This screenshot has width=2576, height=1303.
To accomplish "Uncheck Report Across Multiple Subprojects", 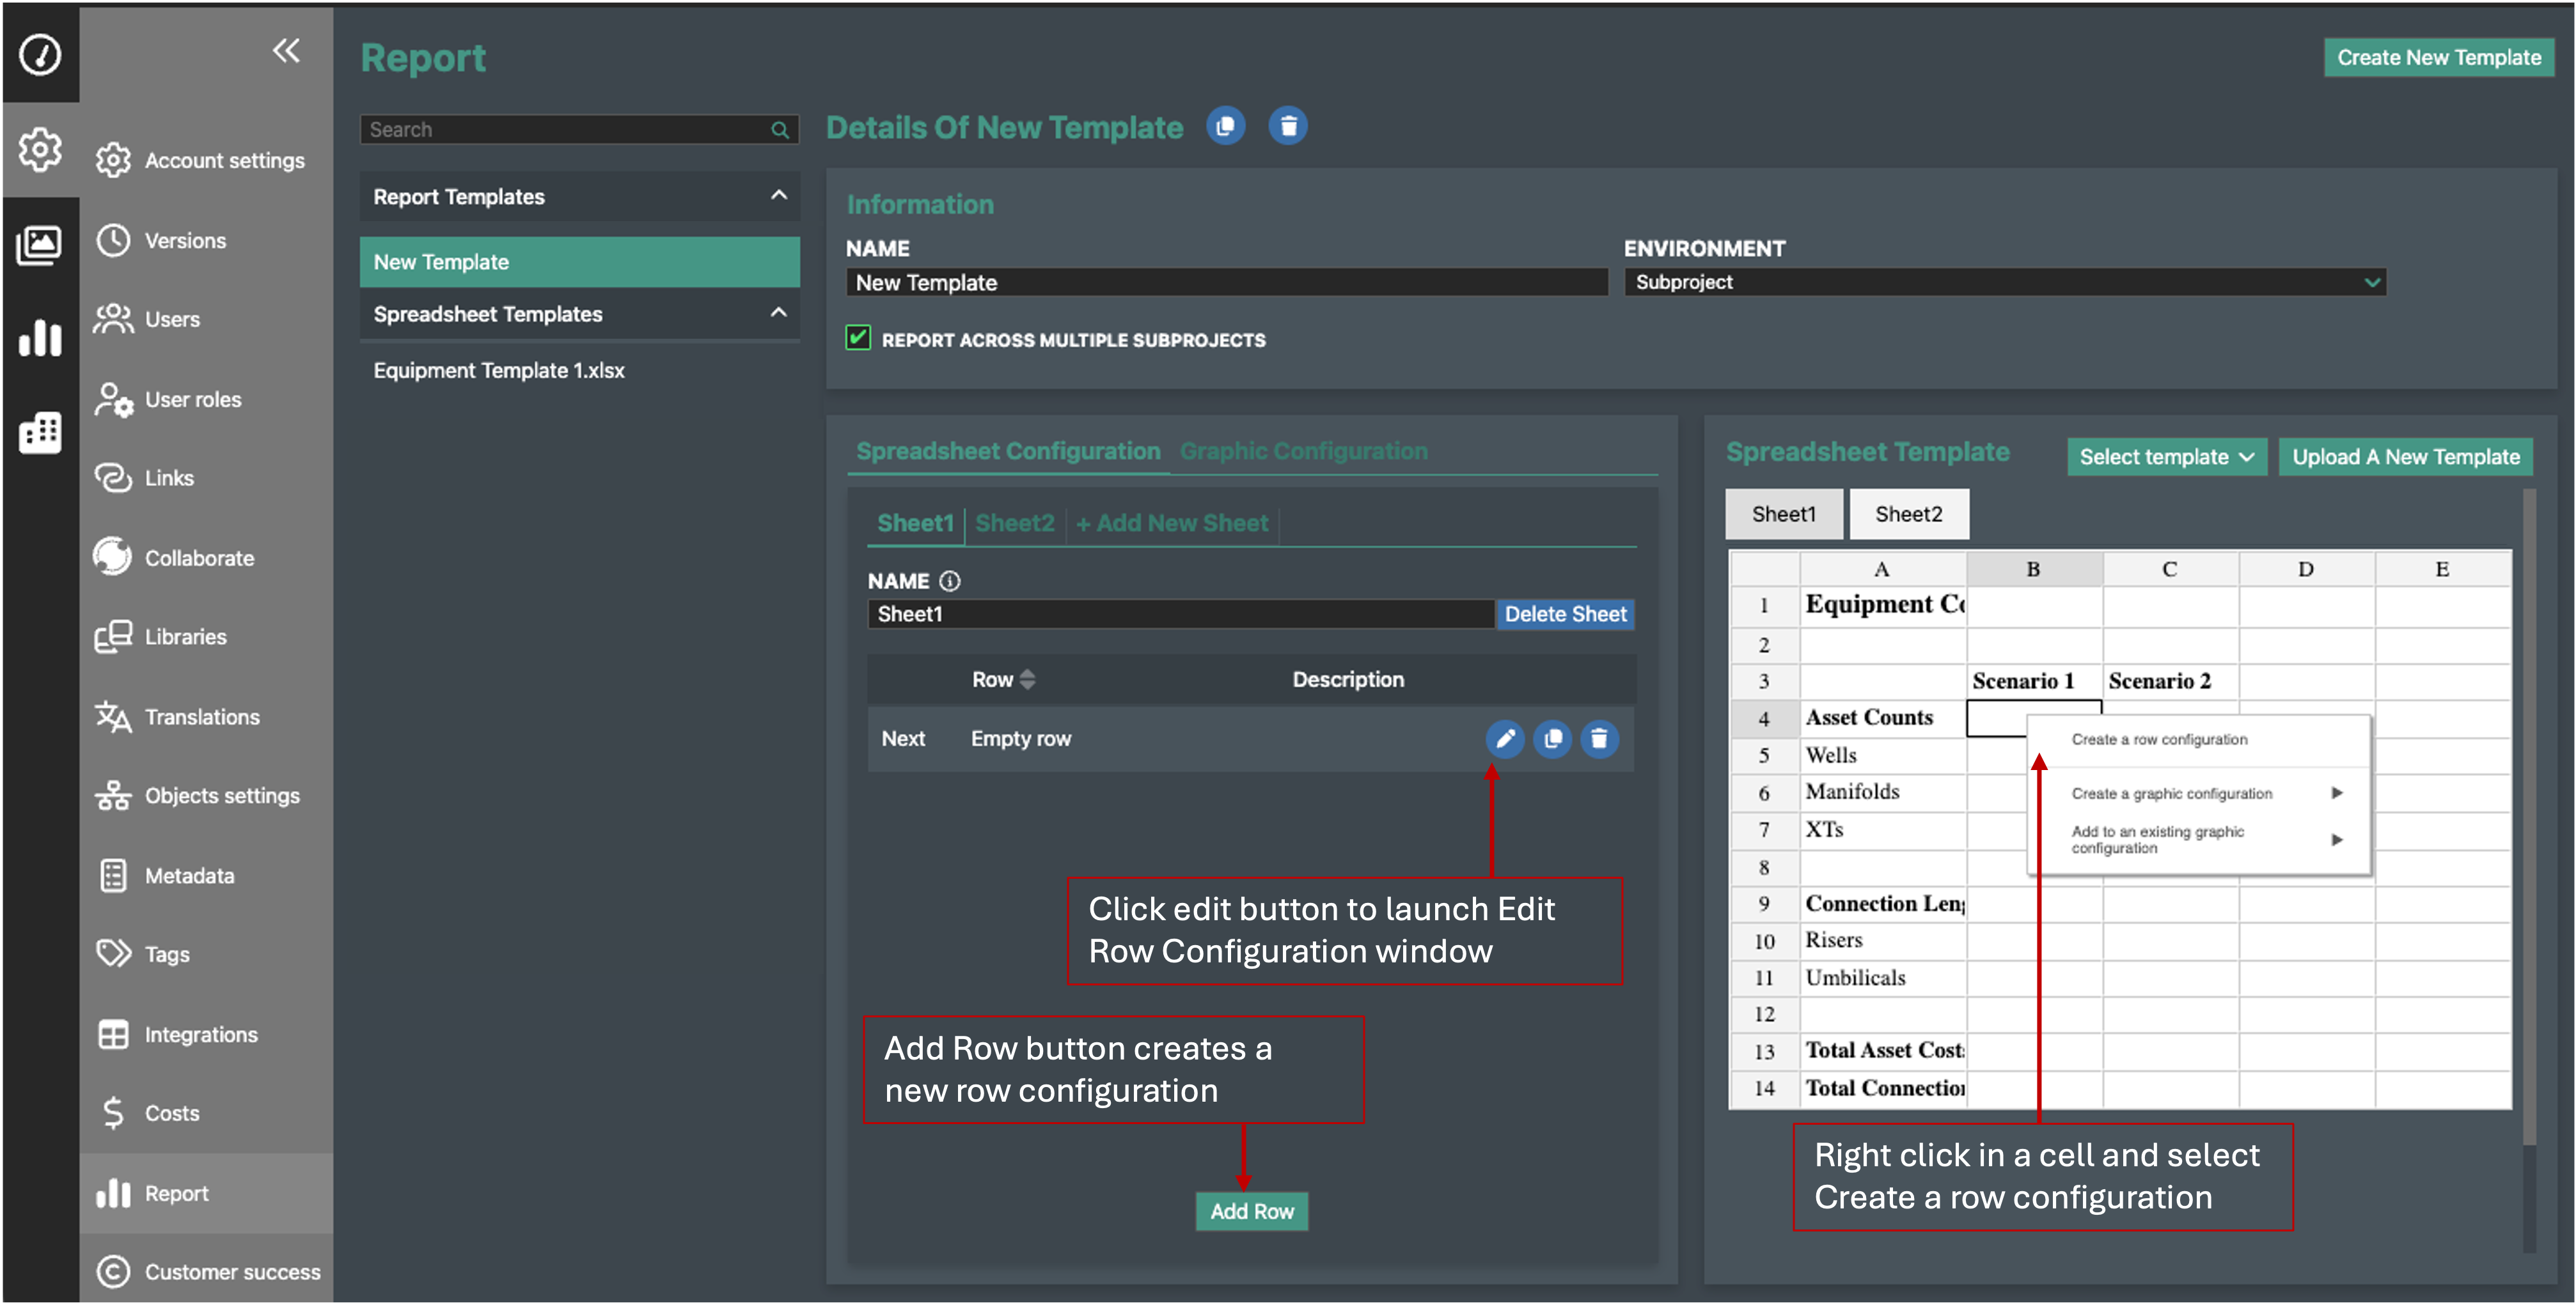I will pyautogui.click(x=858, y=339).
